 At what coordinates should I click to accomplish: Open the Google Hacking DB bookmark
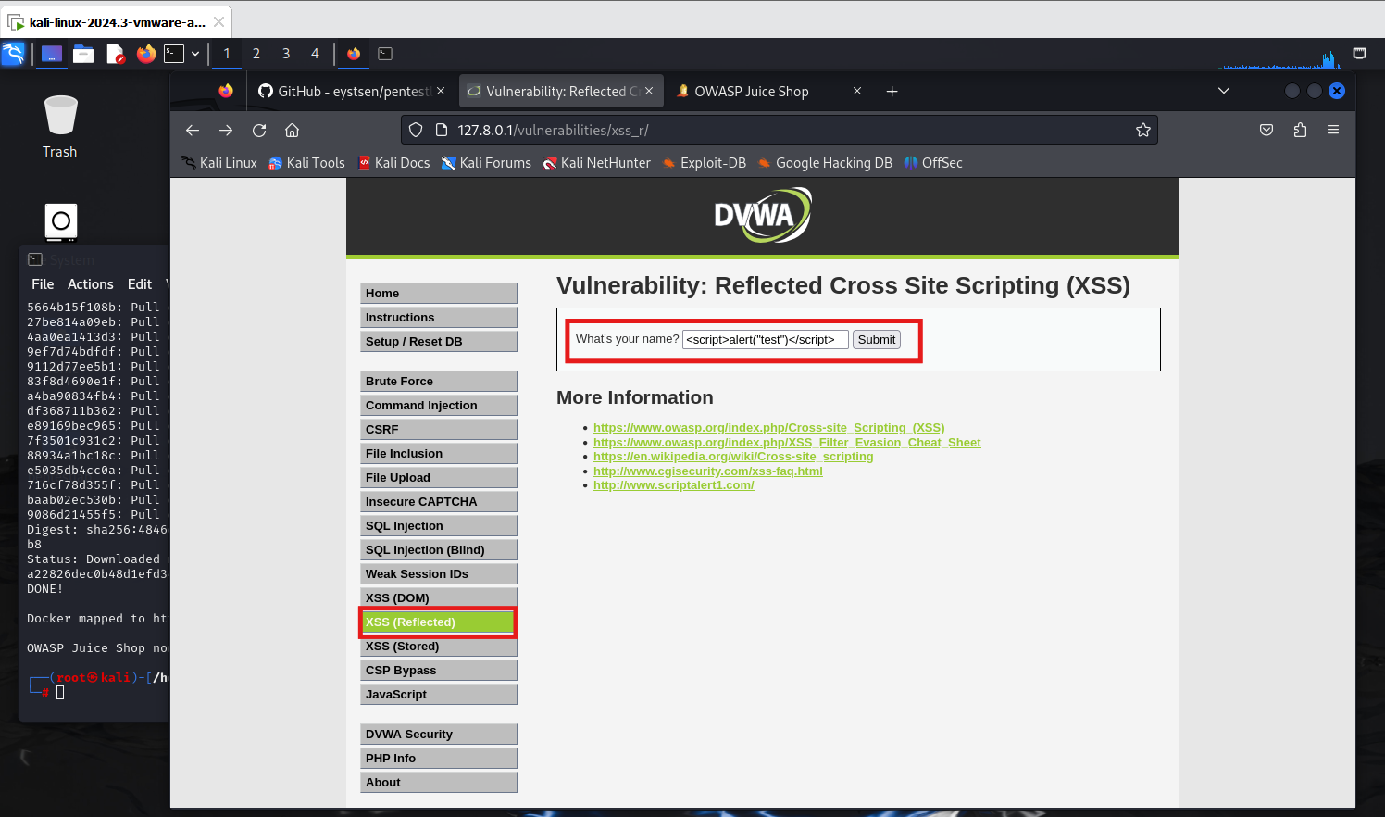pos(824,163)
